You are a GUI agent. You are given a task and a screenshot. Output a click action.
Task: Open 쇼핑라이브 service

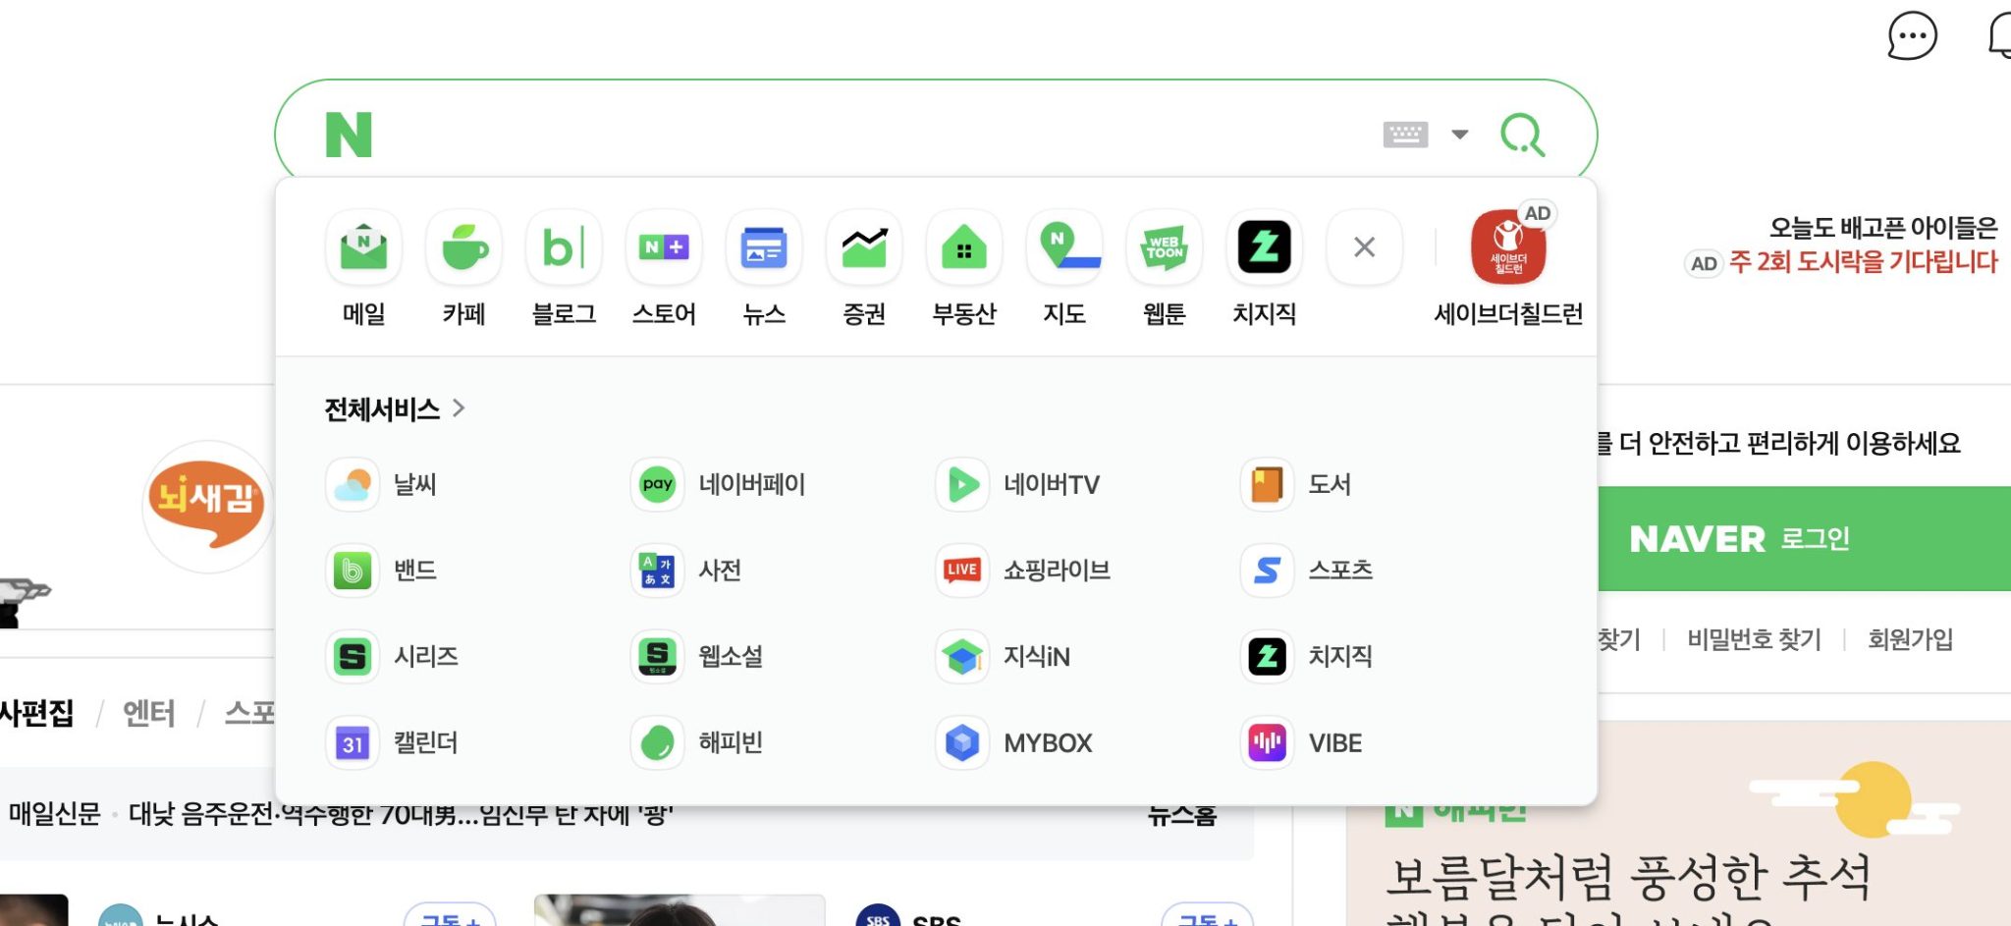pos(1023,571)
